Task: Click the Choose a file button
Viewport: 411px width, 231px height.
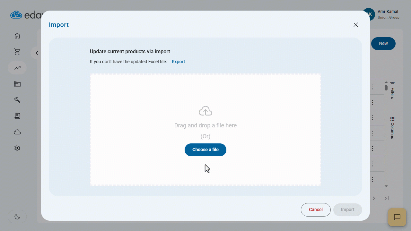Action: point(205,150)
